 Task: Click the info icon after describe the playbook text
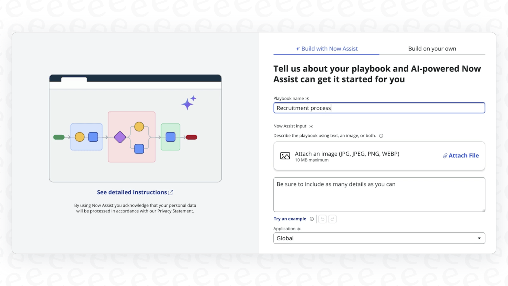click(x=381, y=136)
